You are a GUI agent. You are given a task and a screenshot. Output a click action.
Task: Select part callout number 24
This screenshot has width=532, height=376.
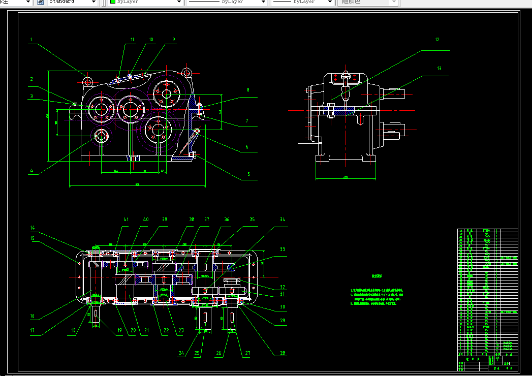(x=181, y=353)
